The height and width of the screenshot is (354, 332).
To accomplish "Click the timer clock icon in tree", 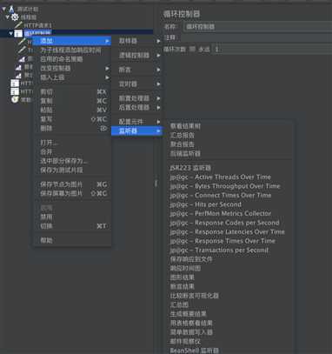I will pos(15,99).
